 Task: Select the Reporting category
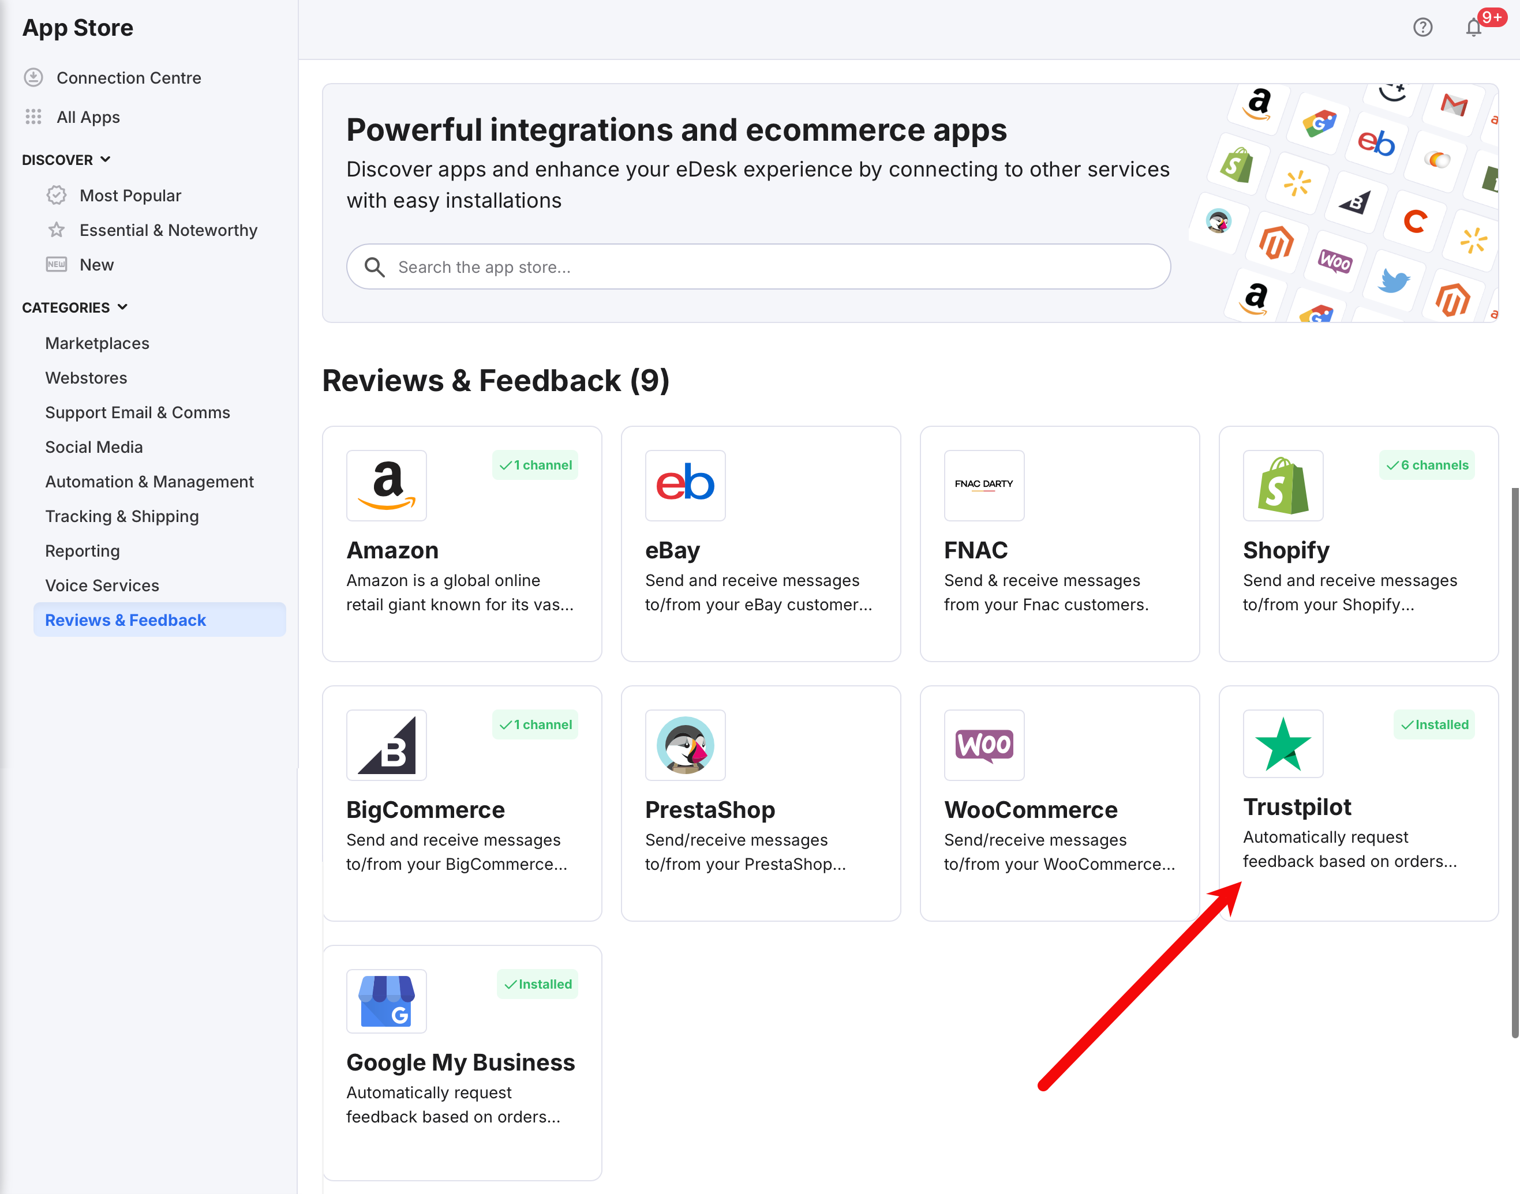(83, 551)
